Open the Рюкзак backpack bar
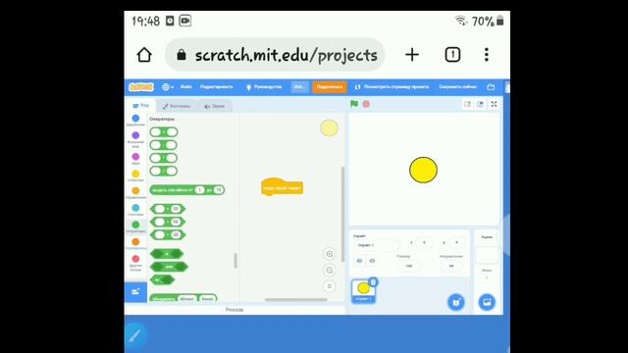Image resolution: width=628 pixels, height=353 pixels. click(235, 310)
